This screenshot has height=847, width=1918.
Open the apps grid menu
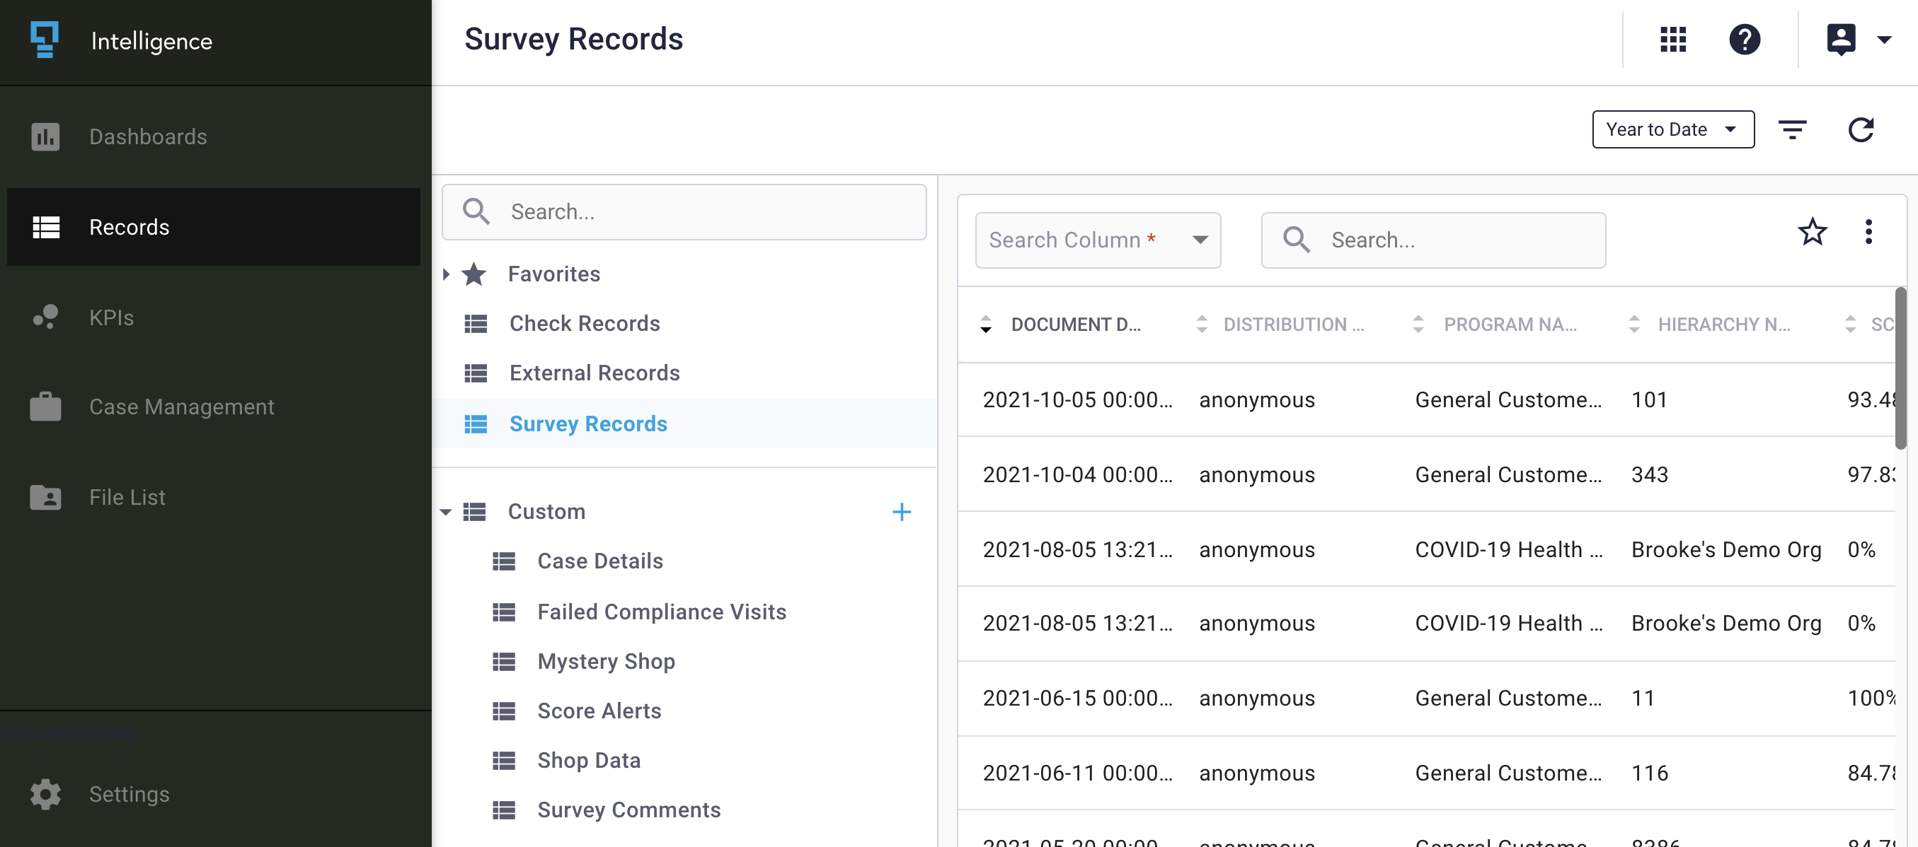click(x=1672, y=40)
